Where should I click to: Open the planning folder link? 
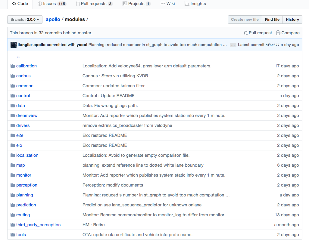click(x=25, y=195)
